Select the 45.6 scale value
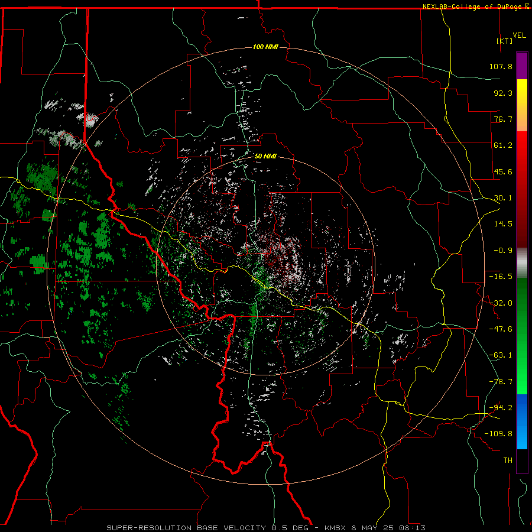This screenshot has height=532, width=532. tap(503, 171)
